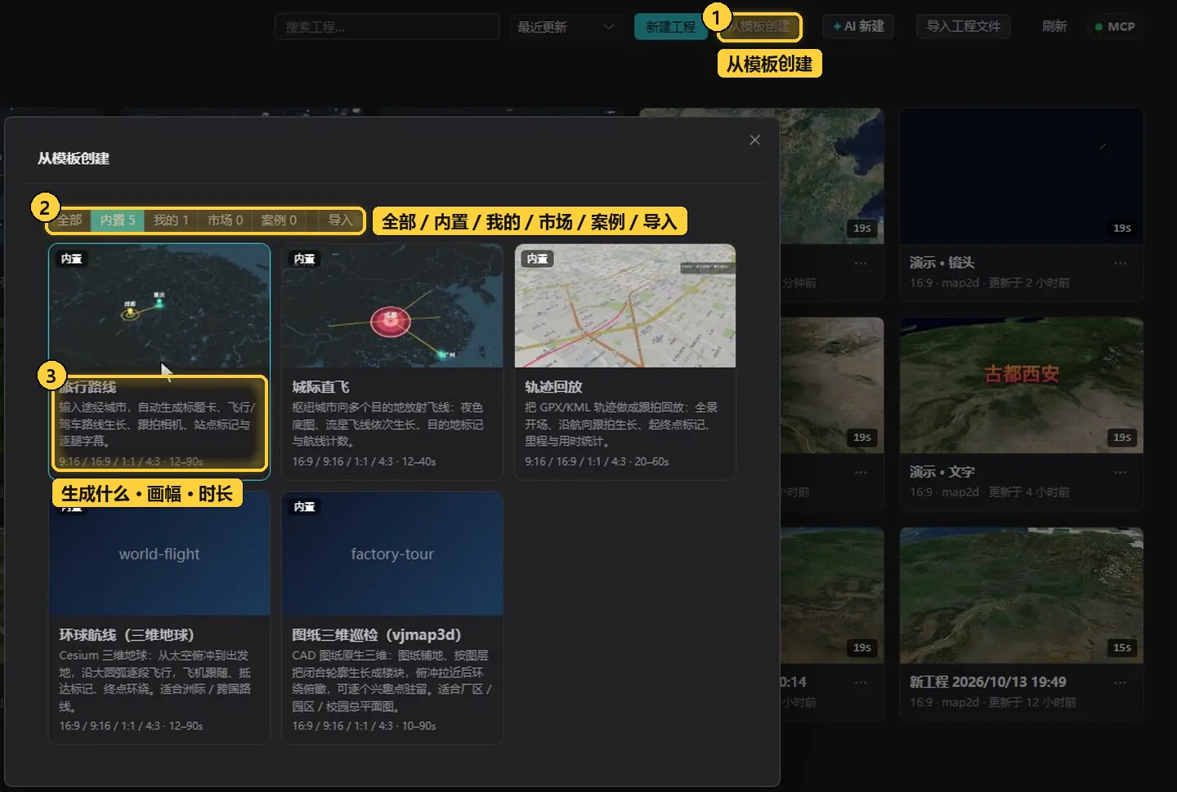Click the 环球航线（三维地球）title

pos(127,635)
